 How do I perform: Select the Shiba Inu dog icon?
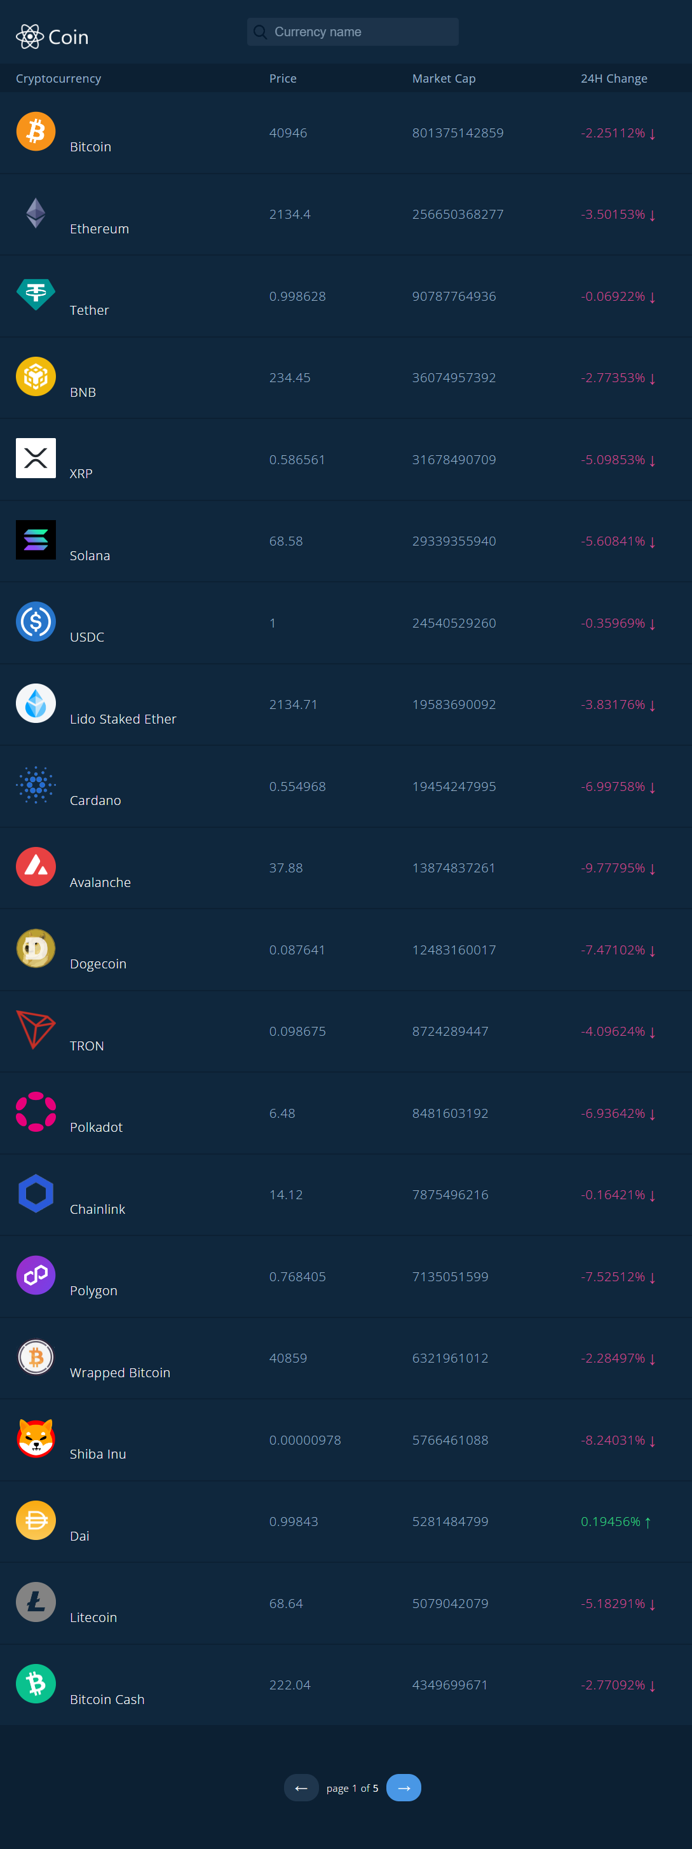[x=36, y=1438]
